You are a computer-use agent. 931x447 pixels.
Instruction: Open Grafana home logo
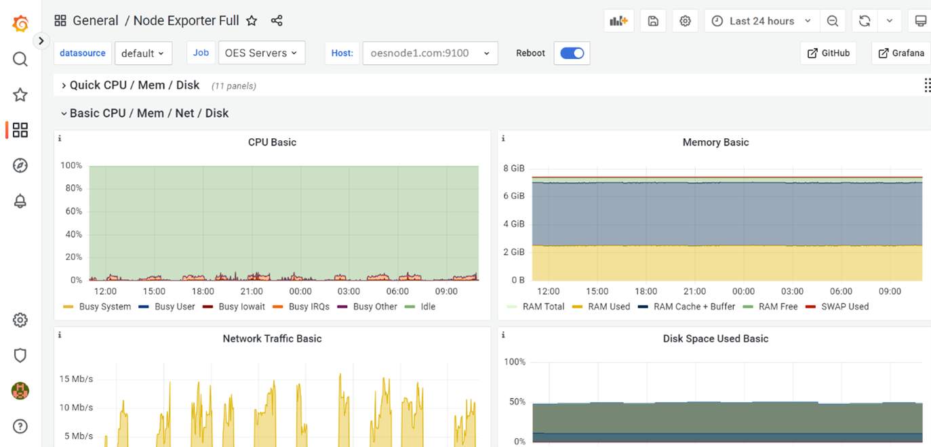tap(20, 24)
